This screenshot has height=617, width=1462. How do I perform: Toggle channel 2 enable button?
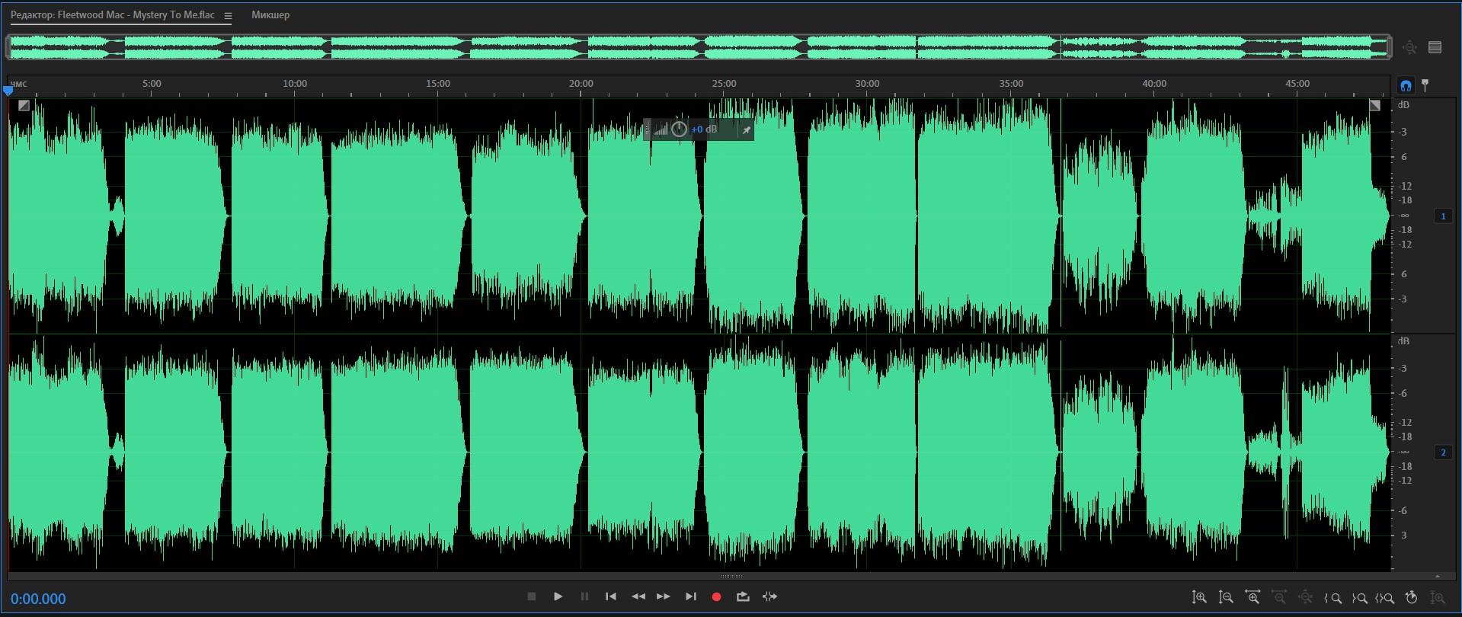pyautogui.click(x=1443, y=452)
